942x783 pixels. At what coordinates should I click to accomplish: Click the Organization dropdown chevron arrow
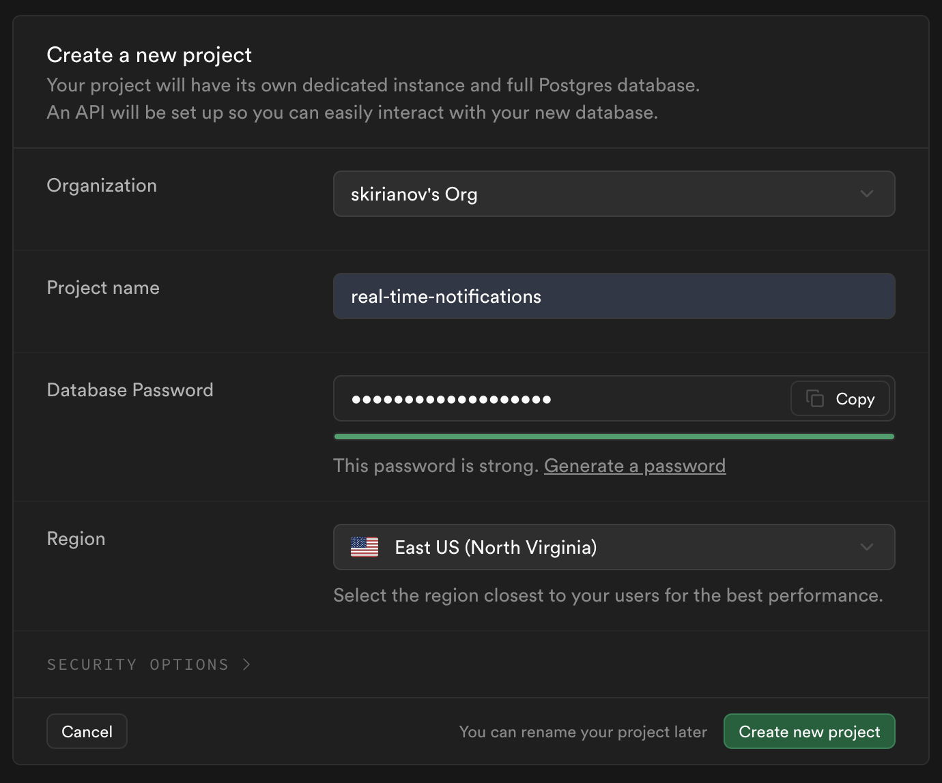[x=866, y=194]
